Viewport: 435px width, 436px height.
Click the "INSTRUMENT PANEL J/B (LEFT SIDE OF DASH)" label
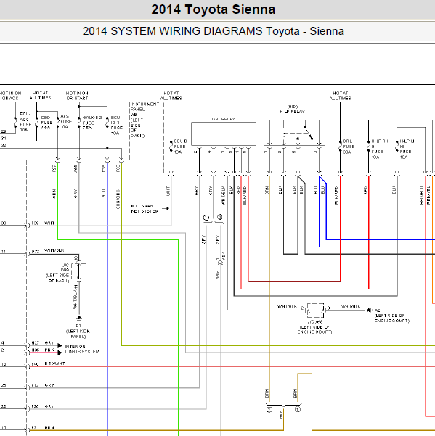[x=145, y=120]
